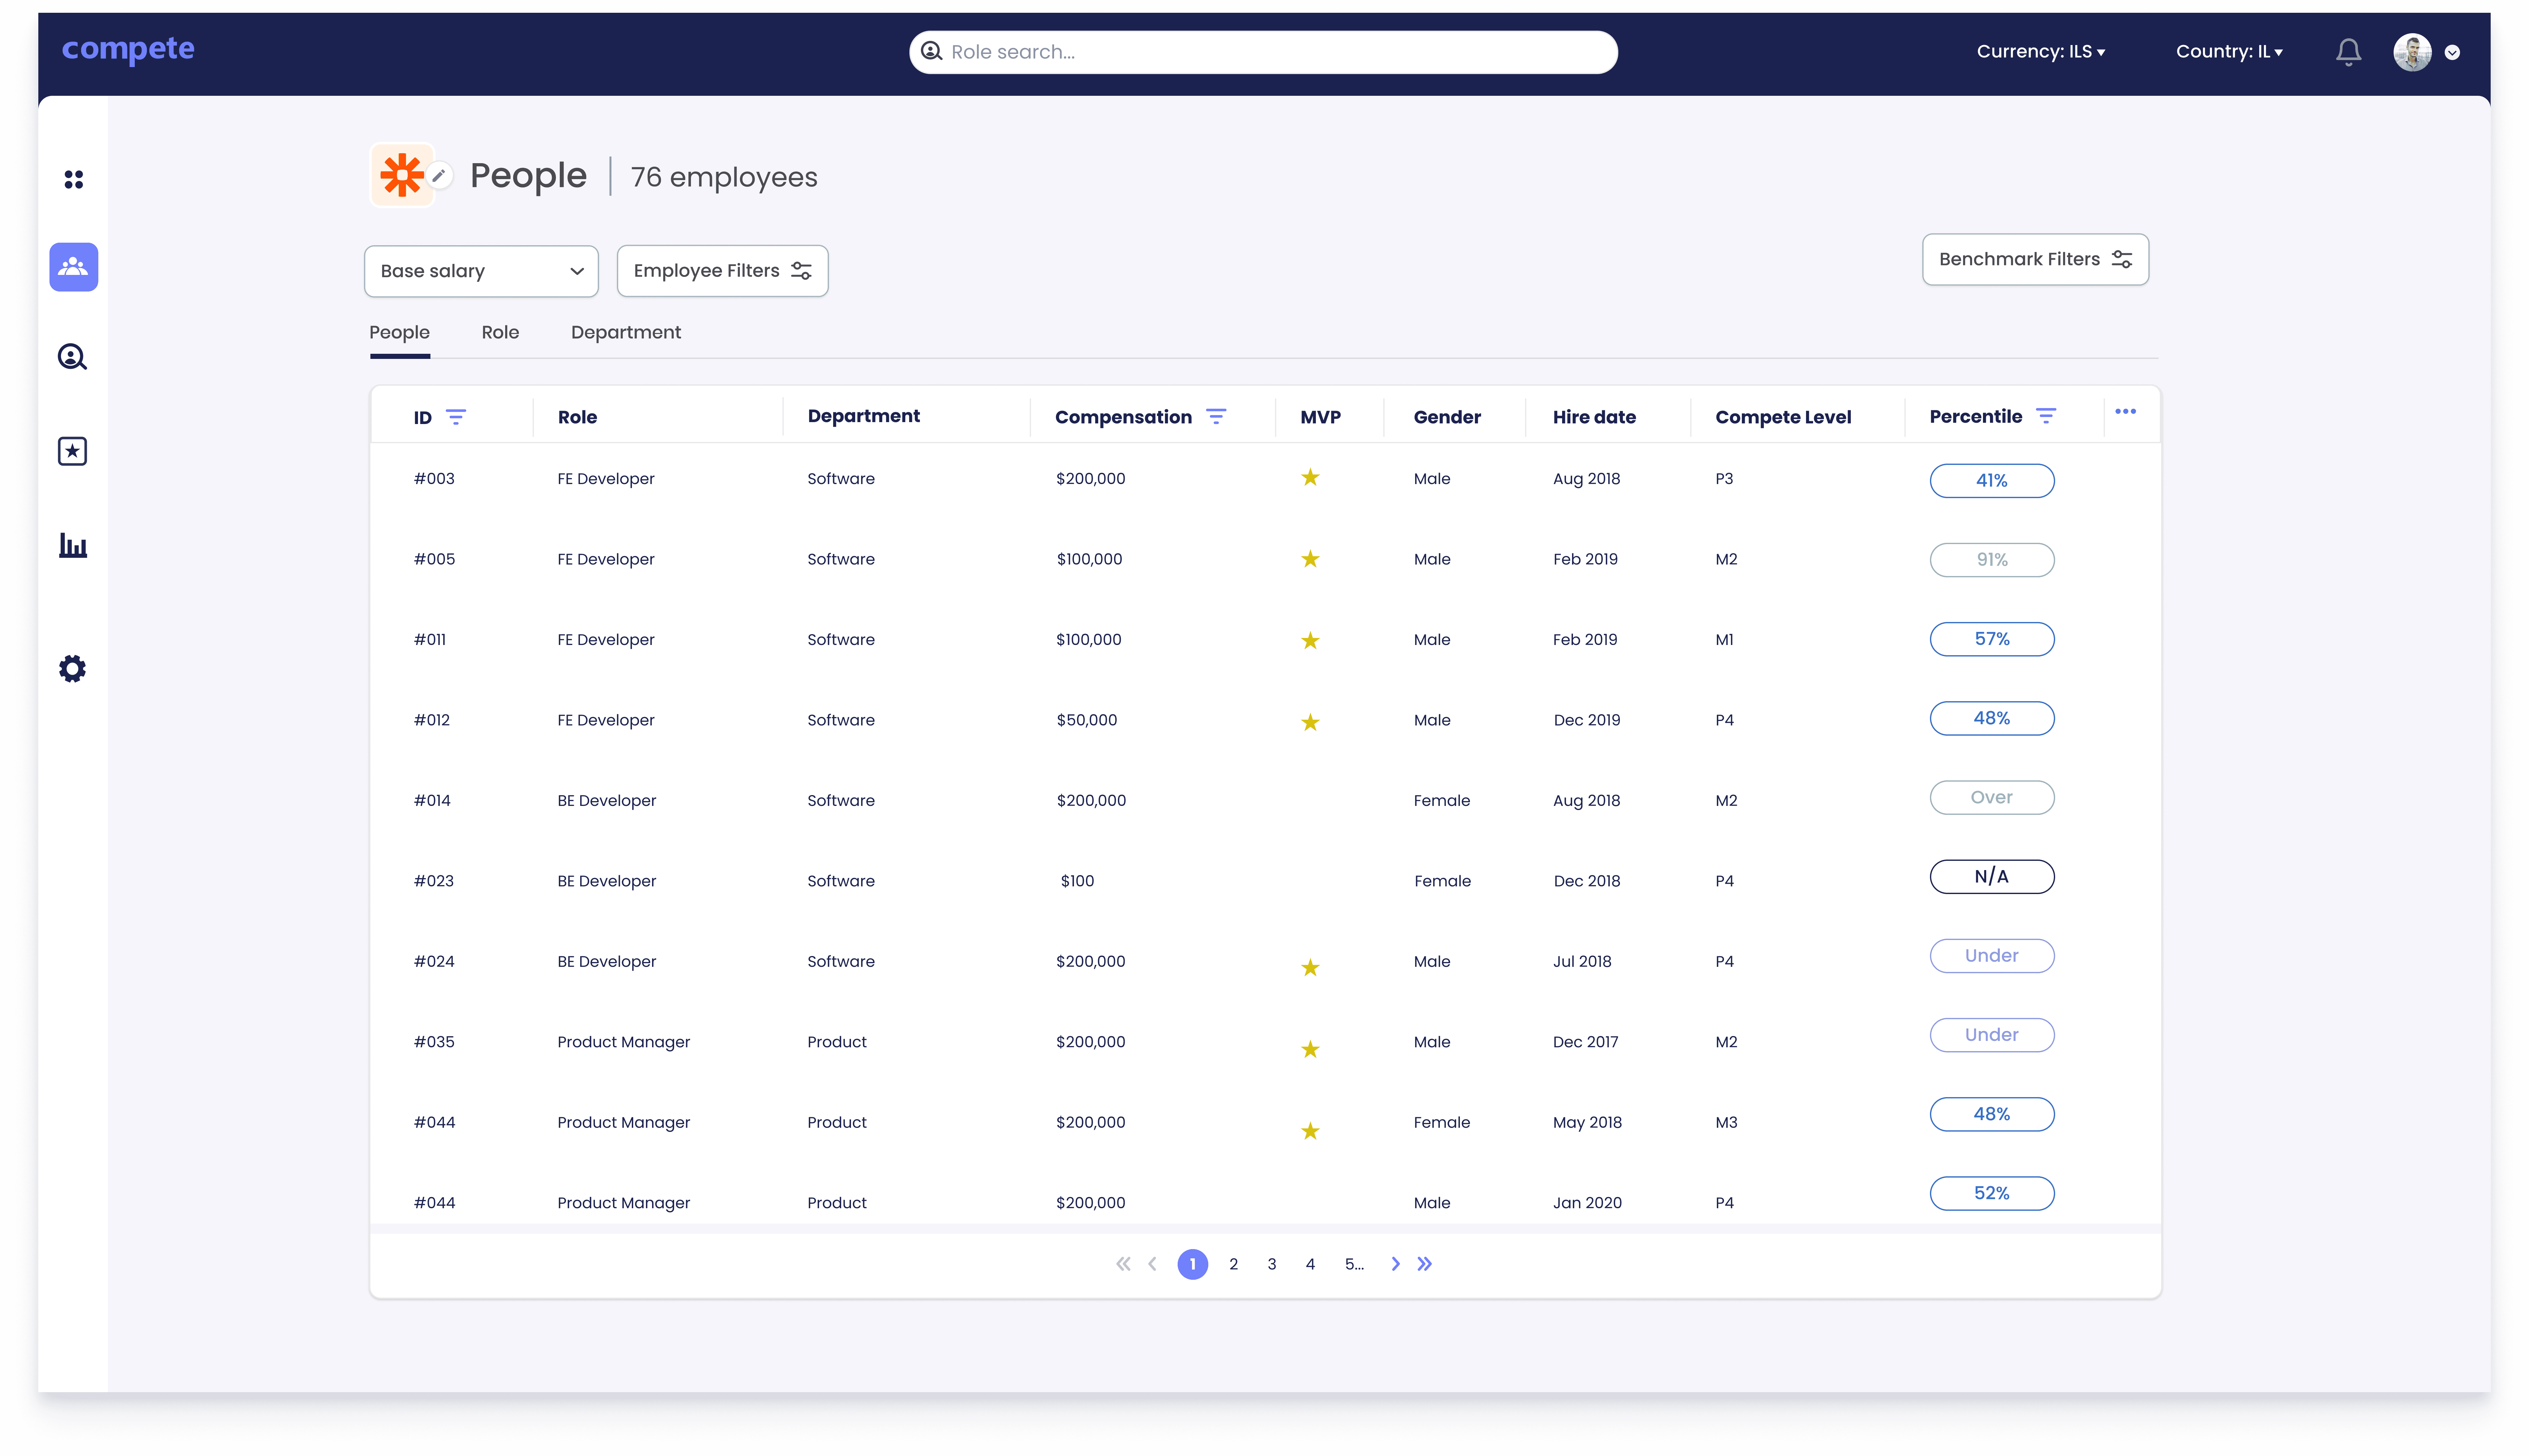
Task: Open the Base salary dropdown
Action: (x=481, y=271)
